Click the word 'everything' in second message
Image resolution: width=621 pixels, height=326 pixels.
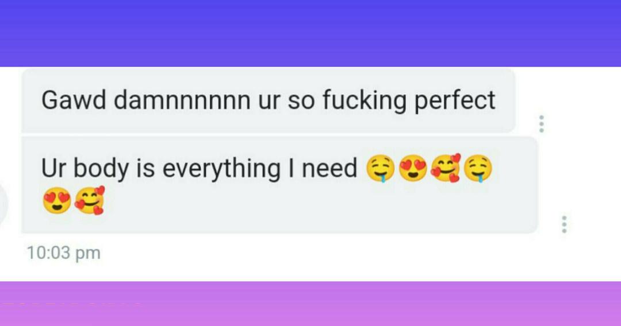click(x=221, y=169)
